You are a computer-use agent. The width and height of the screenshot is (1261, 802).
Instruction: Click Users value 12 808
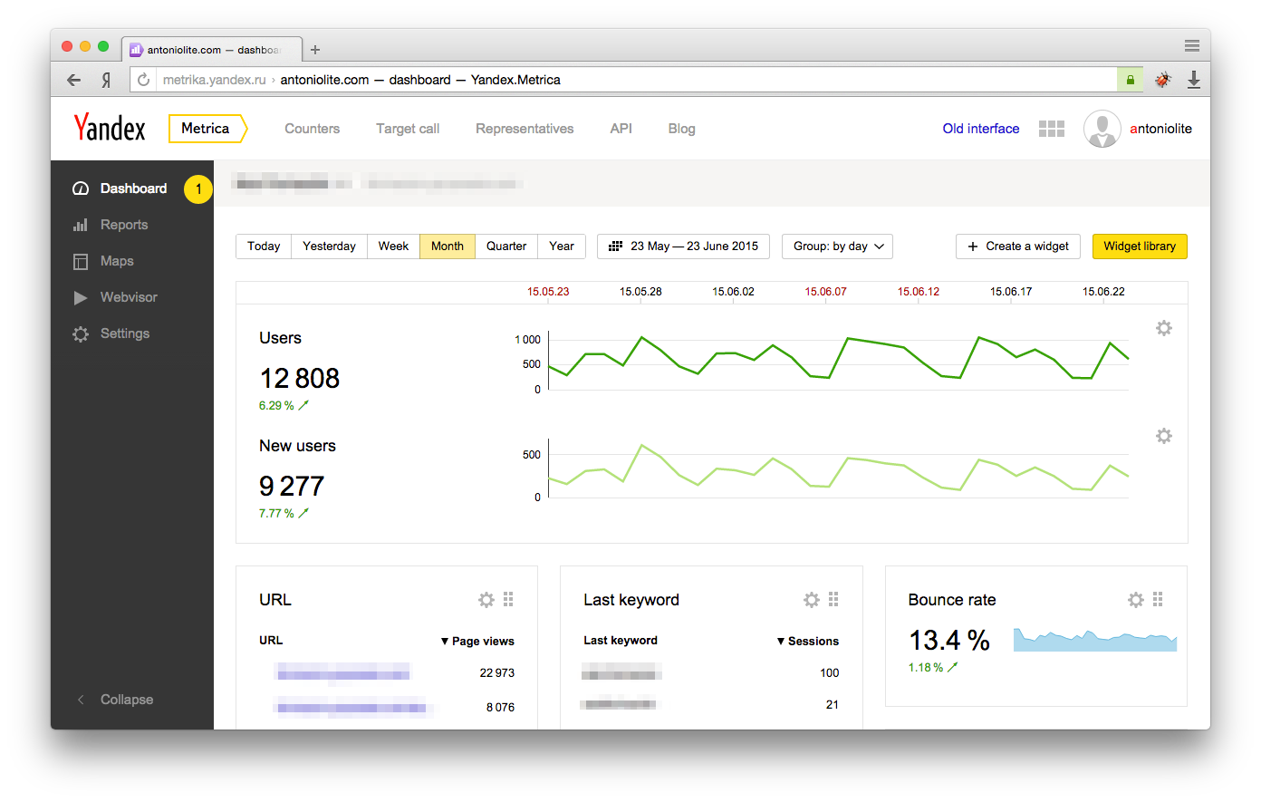(300, 378)
